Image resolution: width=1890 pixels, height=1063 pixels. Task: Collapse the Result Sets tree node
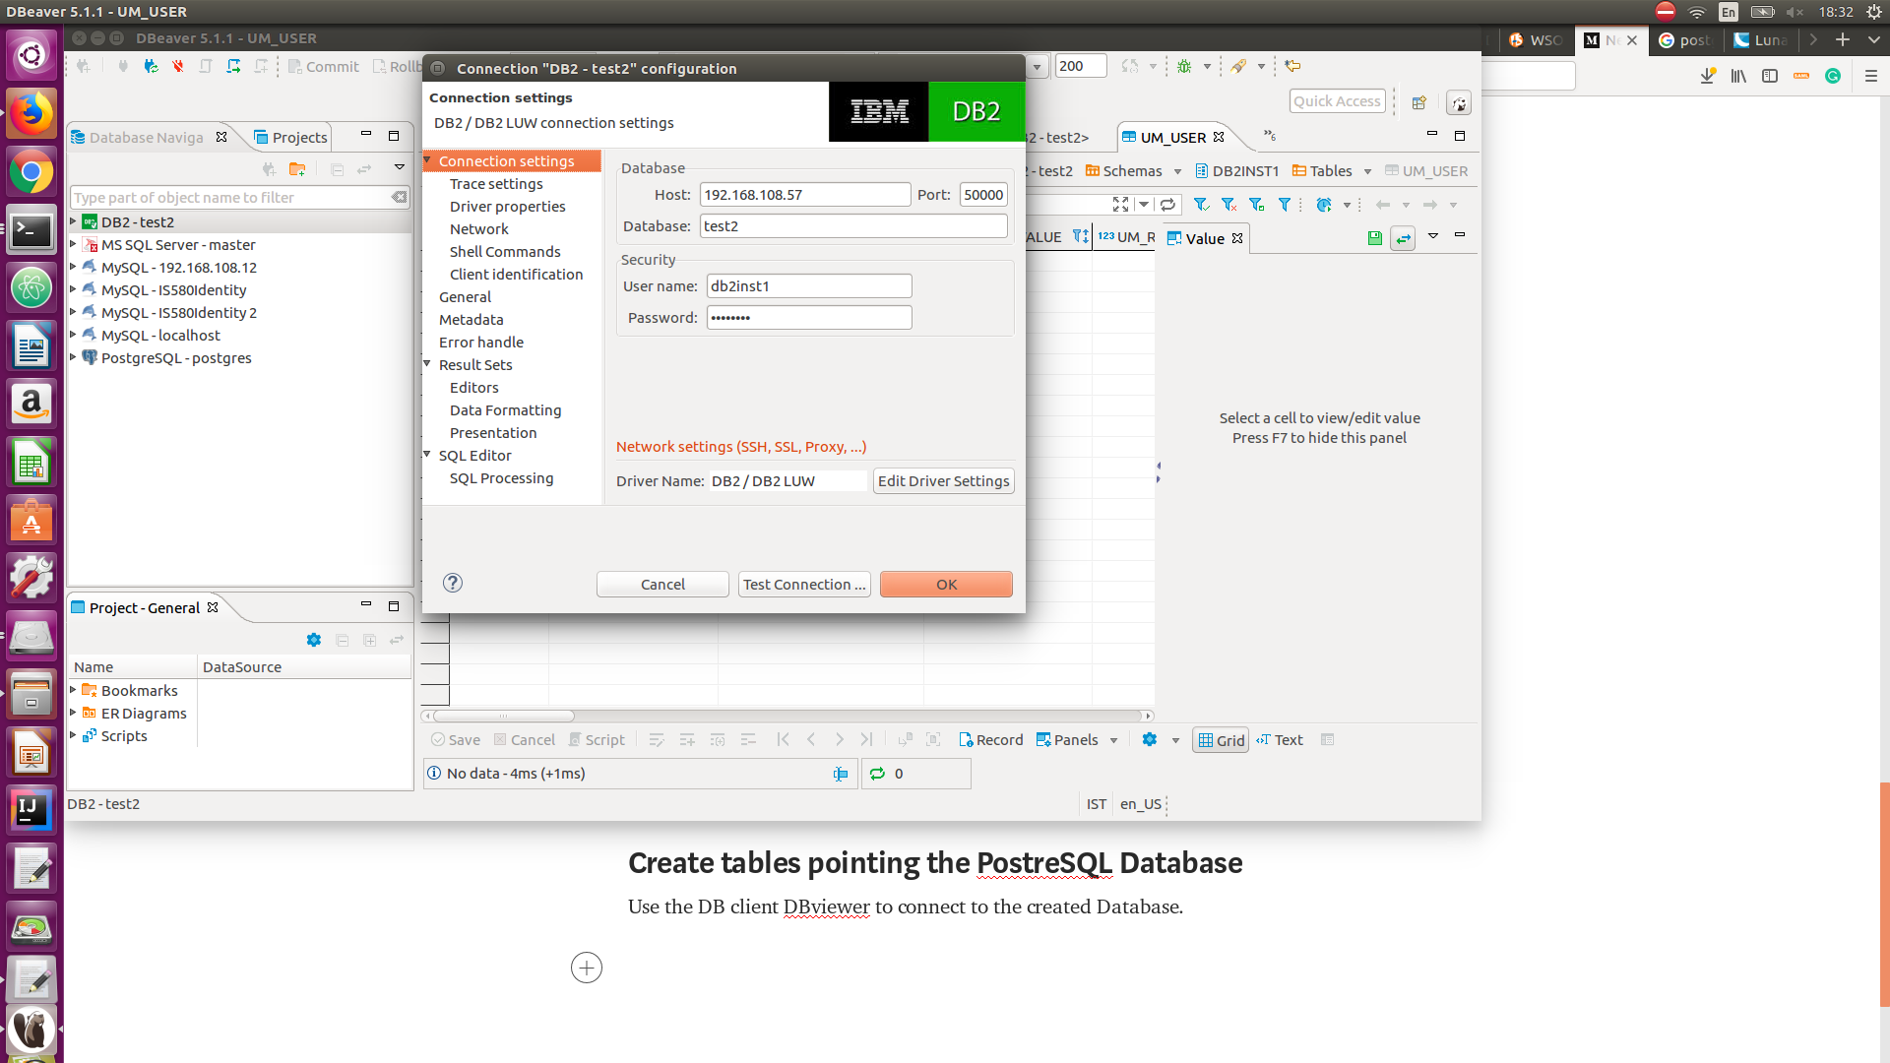tap(428, 364)
